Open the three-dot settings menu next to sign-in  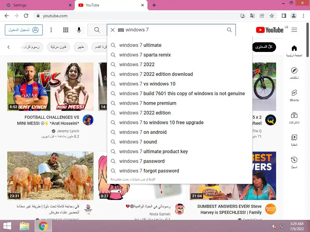pos(51,30)
